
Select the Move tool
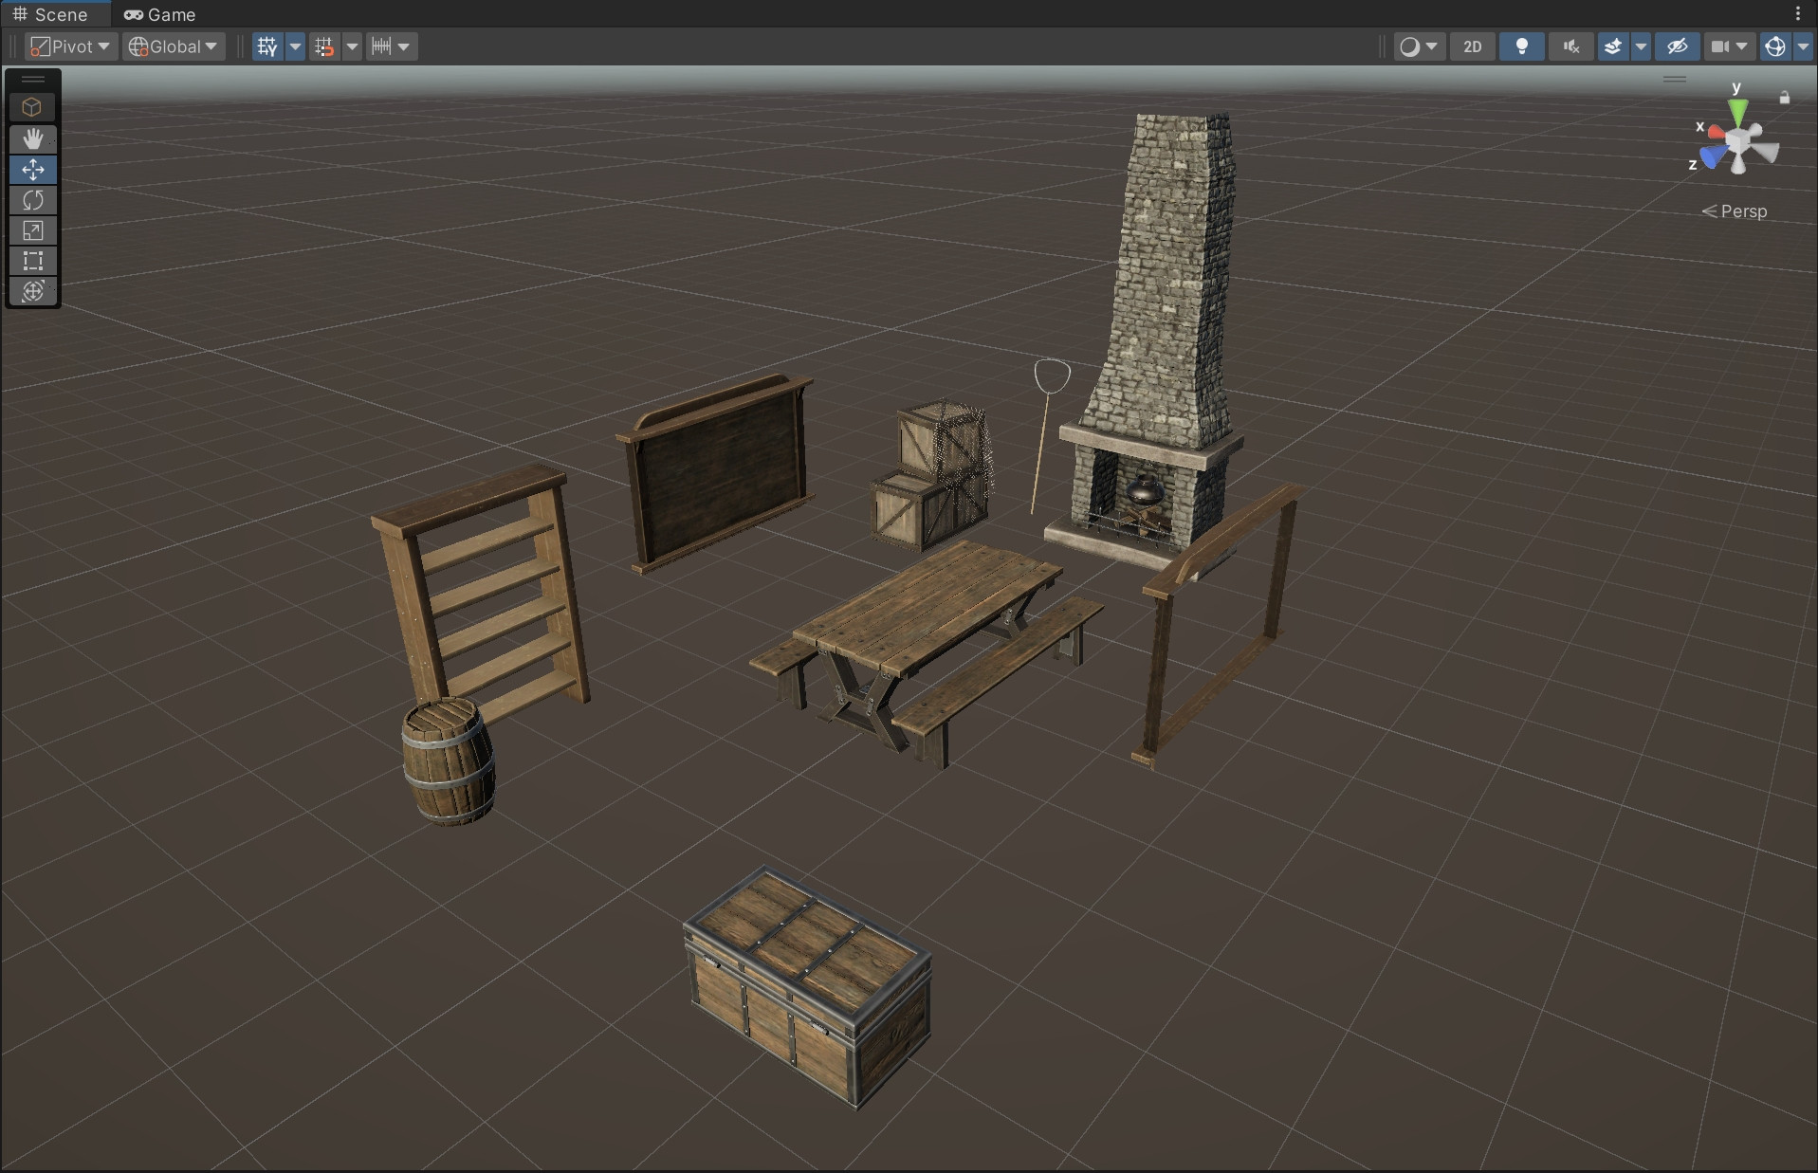click(33, 170)
